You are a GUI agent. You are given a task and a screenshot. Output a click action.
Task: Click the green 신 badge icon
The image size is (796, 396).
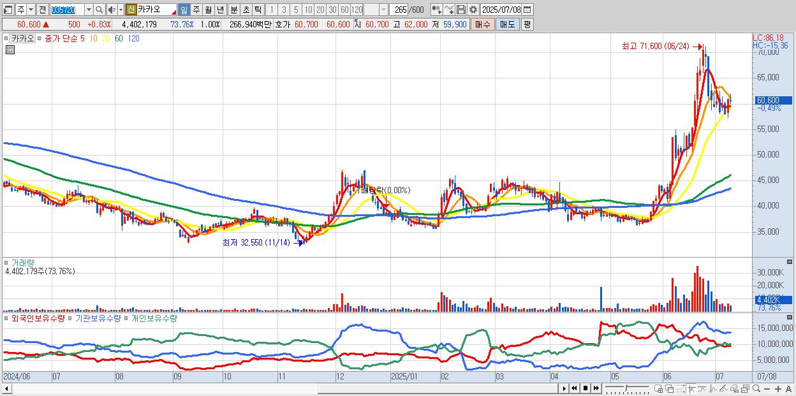click(x=131, y=10)
